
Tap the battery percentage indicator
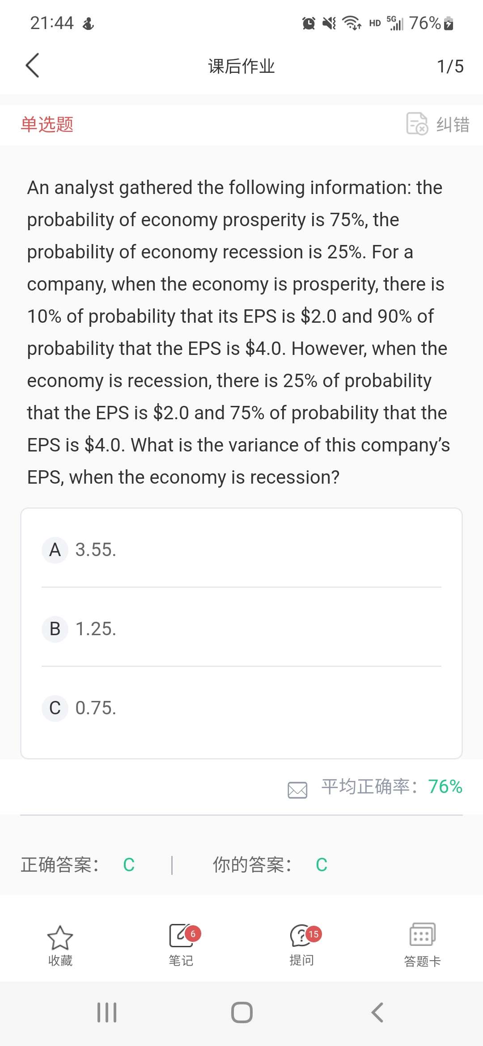click(x=425, y=23)
